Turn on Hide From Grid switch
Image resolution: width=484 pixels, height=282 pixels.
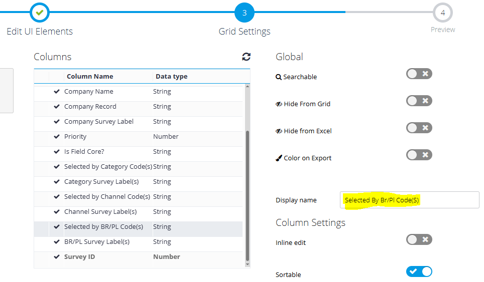(419, 101)
